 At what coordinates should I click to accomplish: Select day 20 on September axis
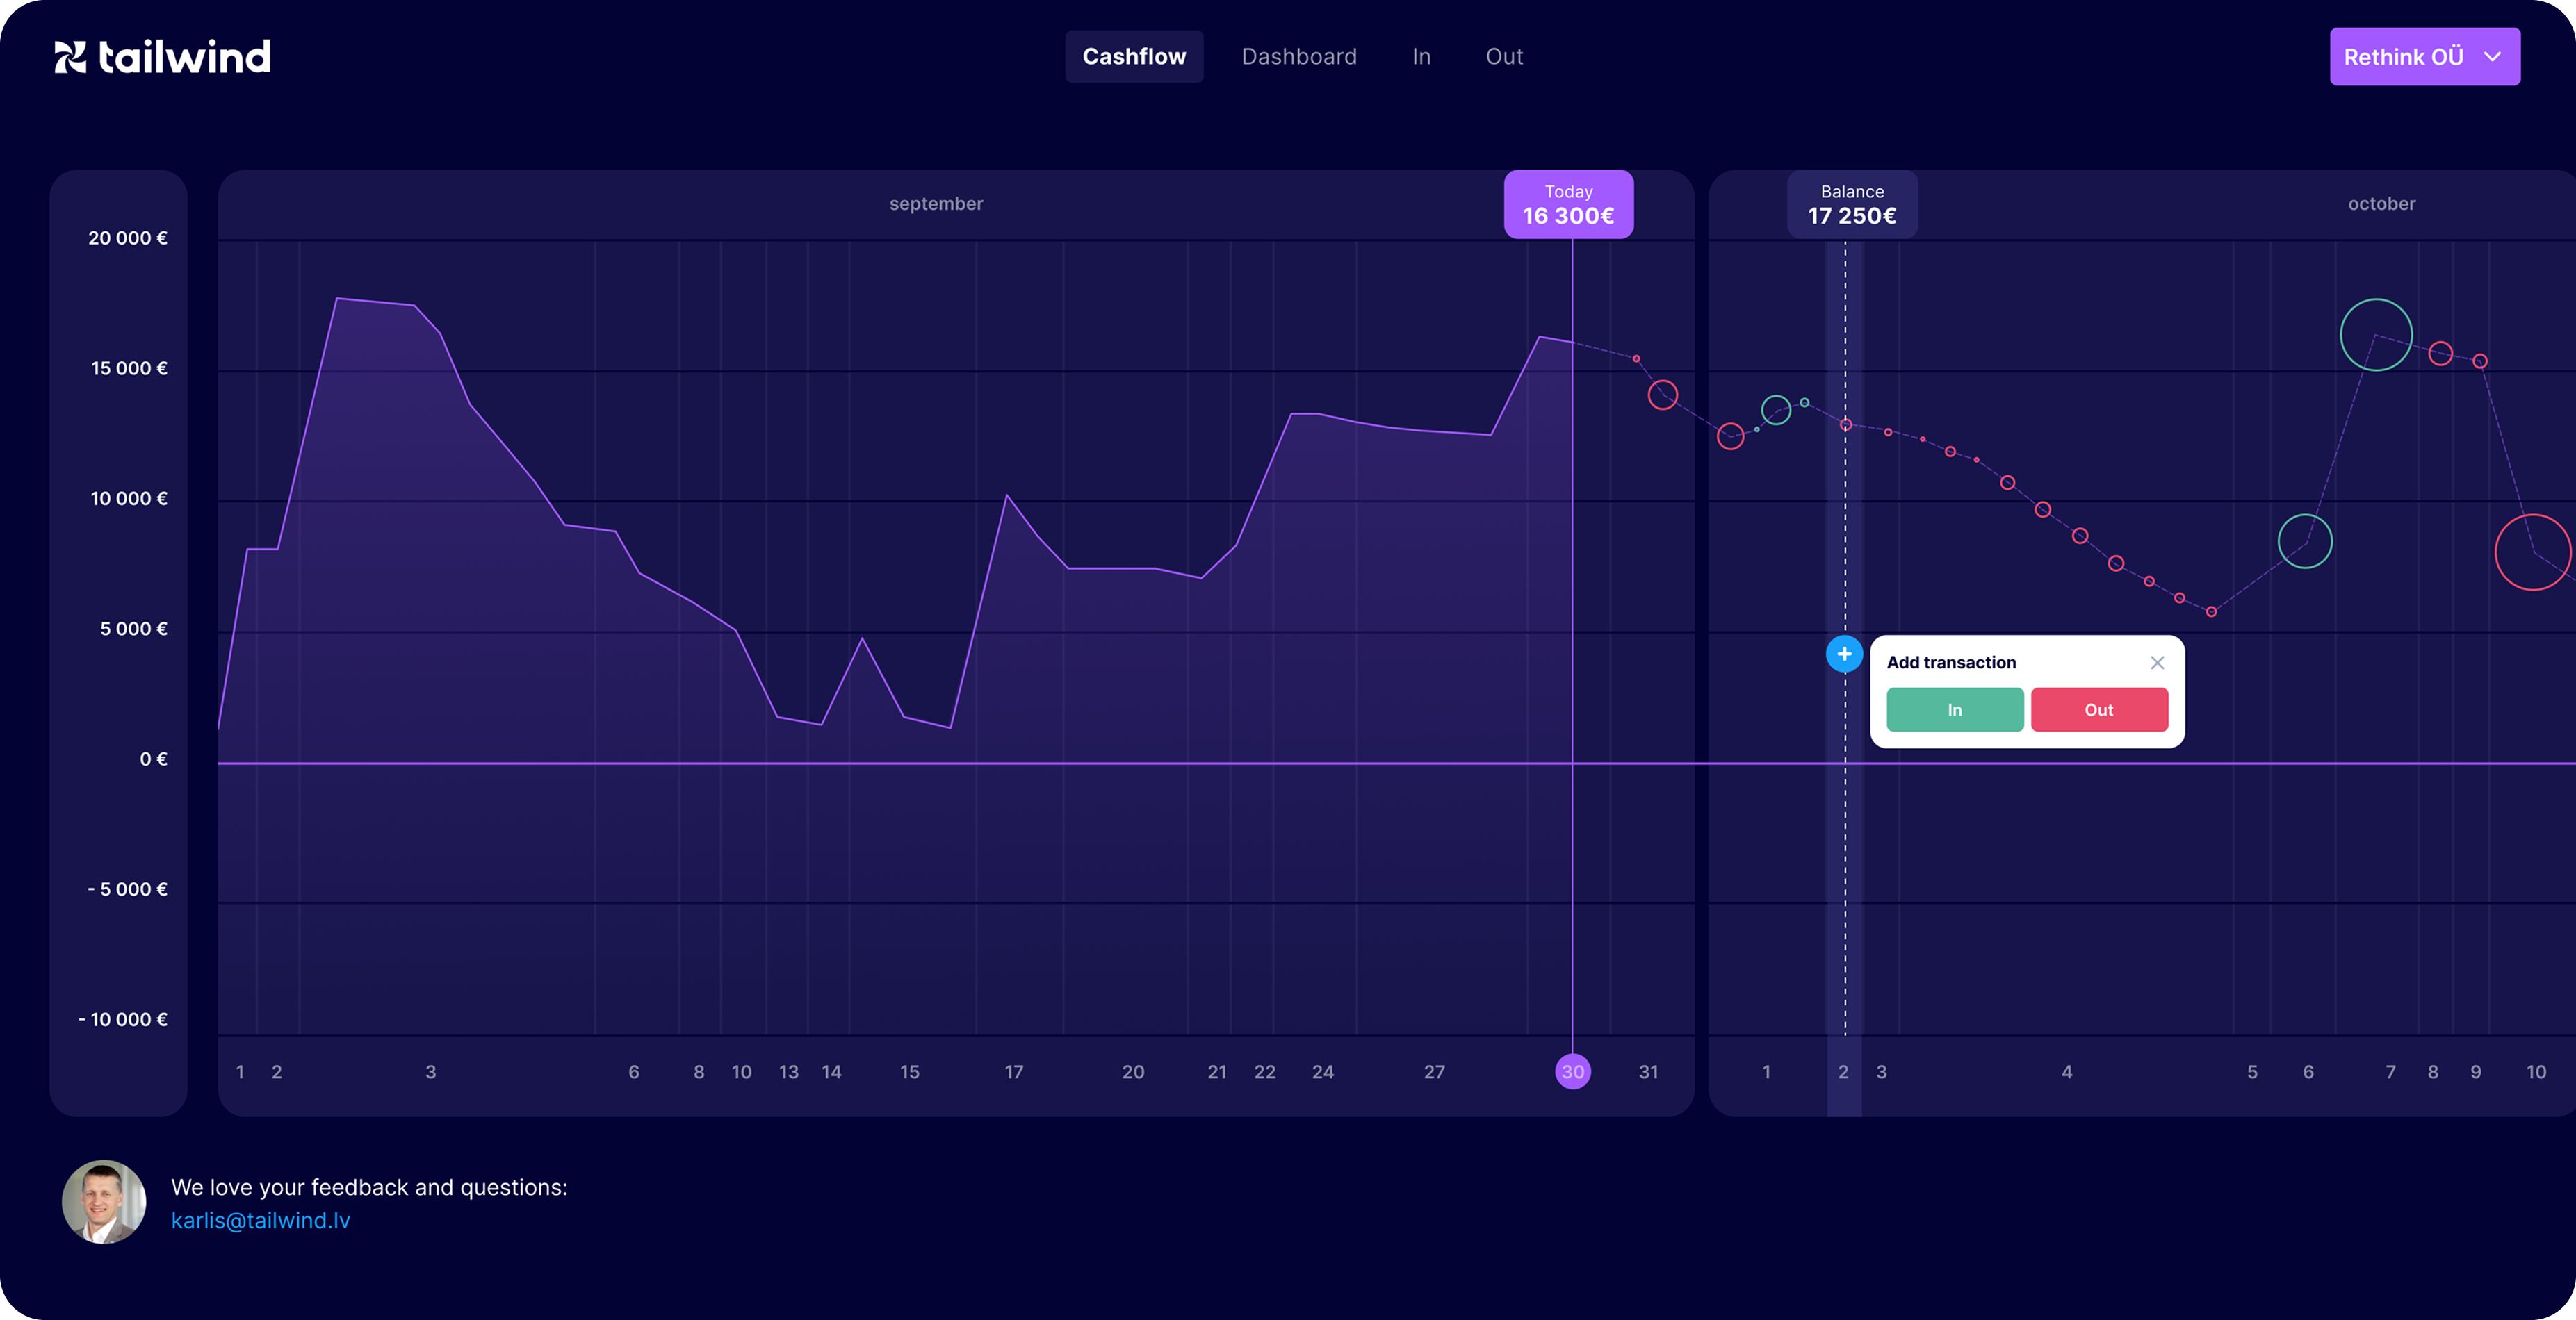click(x=1132, y=1071)
